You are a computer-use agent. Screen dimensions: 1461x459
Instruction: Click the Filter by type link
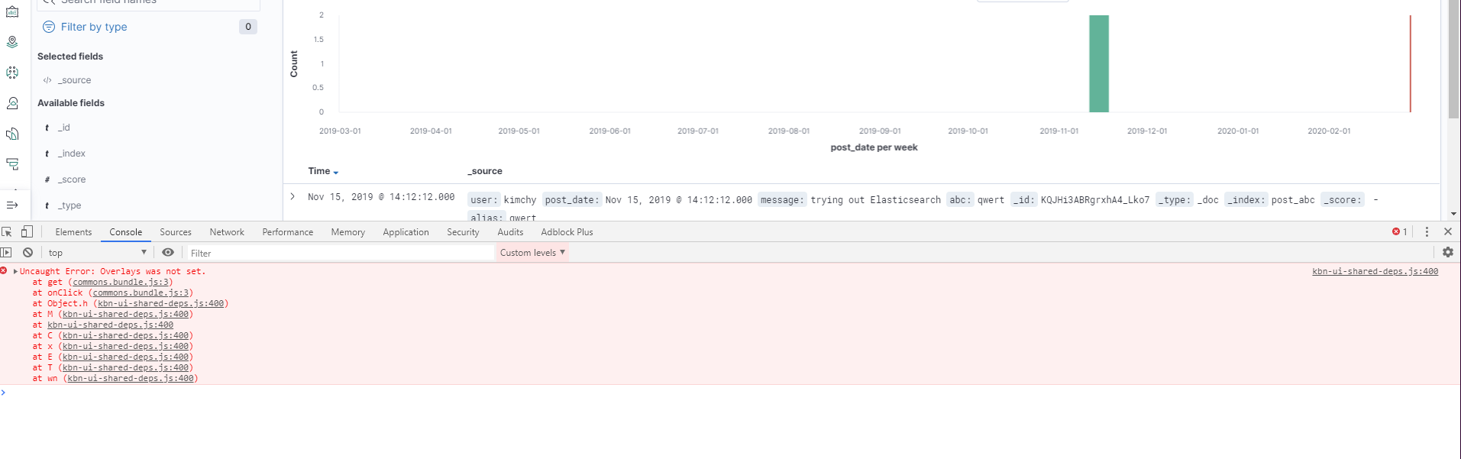[94, 27]
